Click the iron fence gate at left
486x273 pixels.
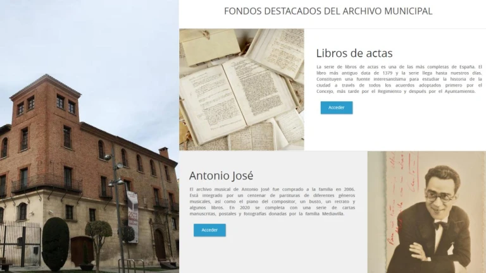coord(20,244)
